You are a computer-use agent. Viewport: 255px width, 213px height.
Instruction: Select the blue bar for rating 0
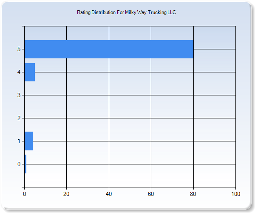tap(25, 164)
